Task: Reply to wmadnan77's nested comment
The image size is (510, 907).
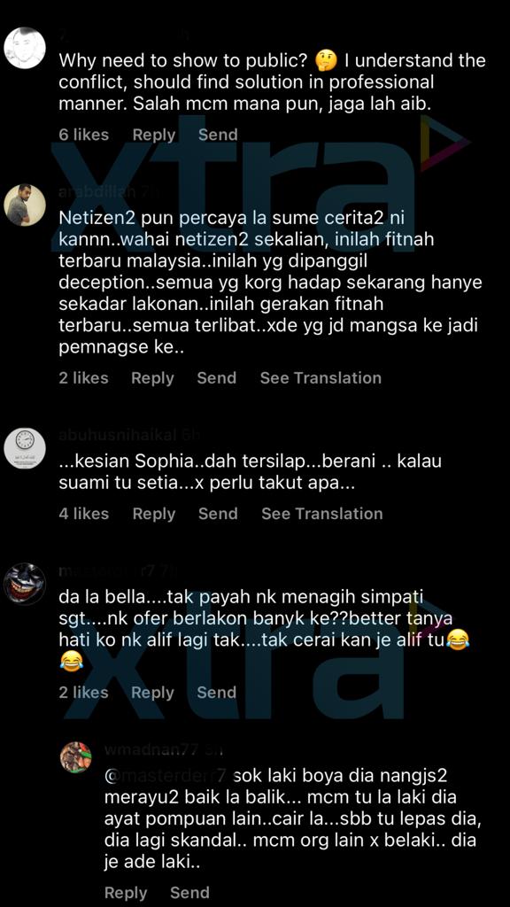Action: coord(126,893)
